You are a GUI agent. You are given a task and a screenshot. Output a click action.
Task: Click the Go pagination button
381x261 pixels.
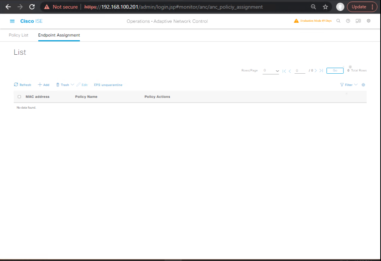tap(335, 71)
